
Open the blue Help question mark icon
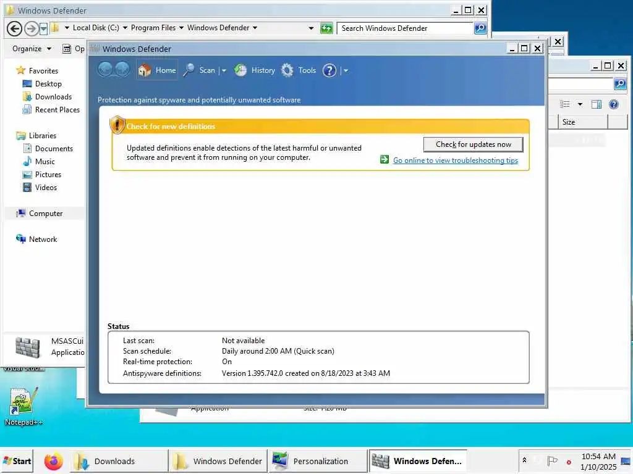tap(329, 70)
